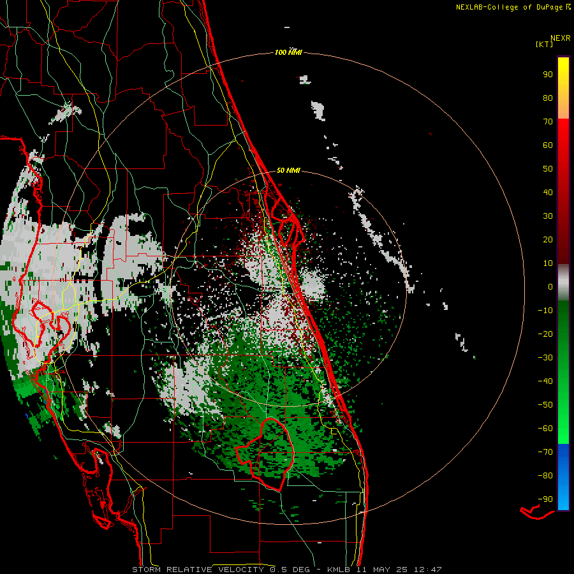This screenshot has width=574, height=574.
Task: Click the 70 value on the velocity scale
Action: click(x=548, y=122)
